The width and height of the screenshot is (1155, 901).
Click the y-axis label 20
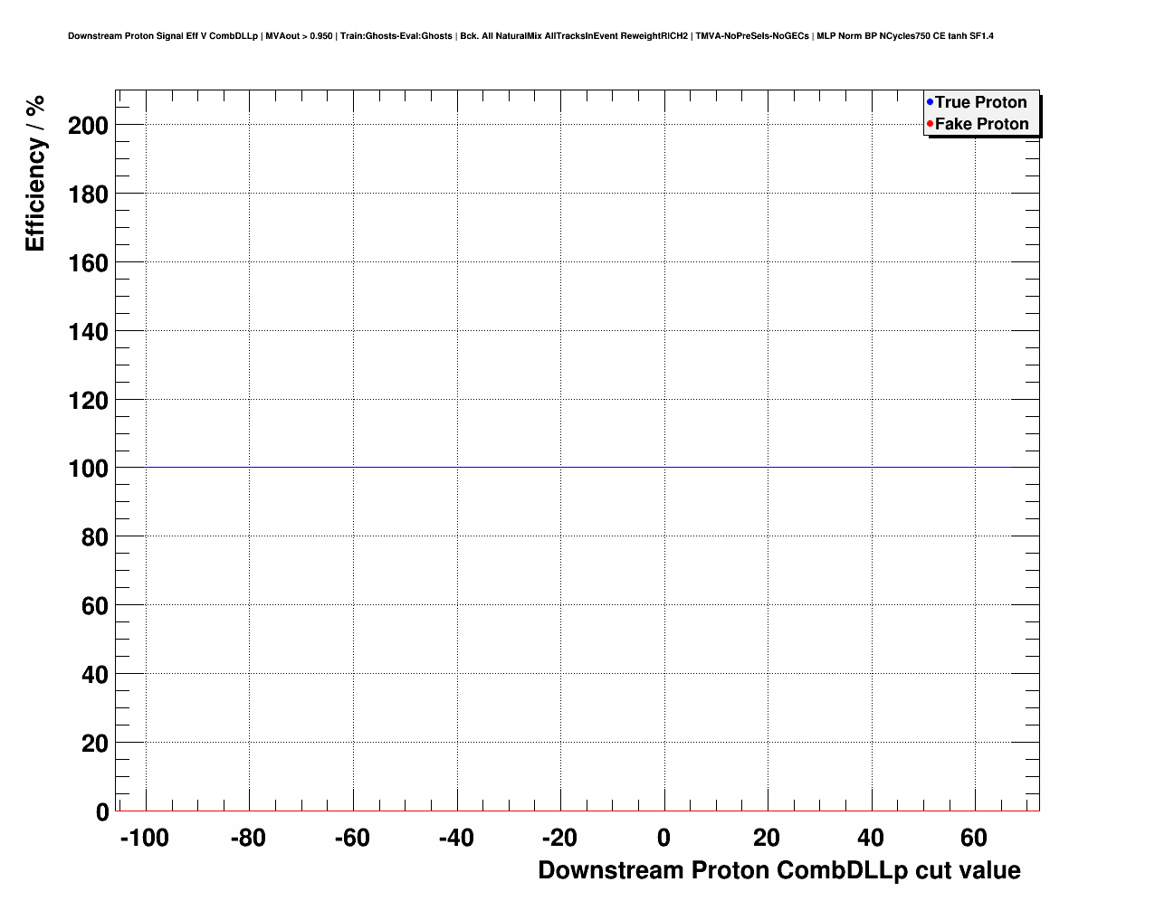click(94, 744)
